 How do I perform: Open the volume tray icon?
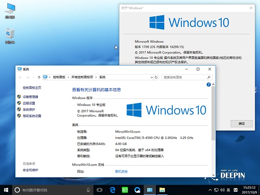tap(222, 190)
